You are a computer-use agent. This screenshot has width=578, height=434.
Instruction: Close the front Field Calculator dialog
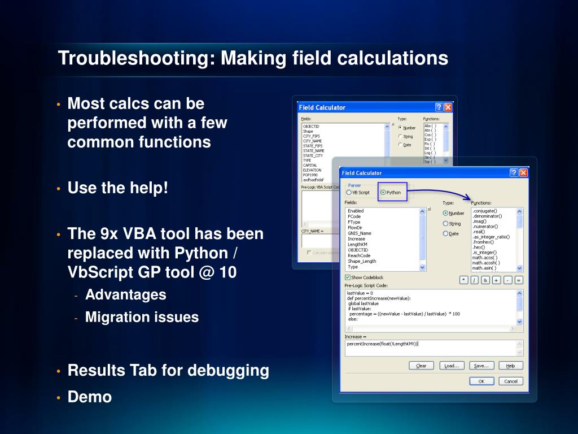coord(523,173)
